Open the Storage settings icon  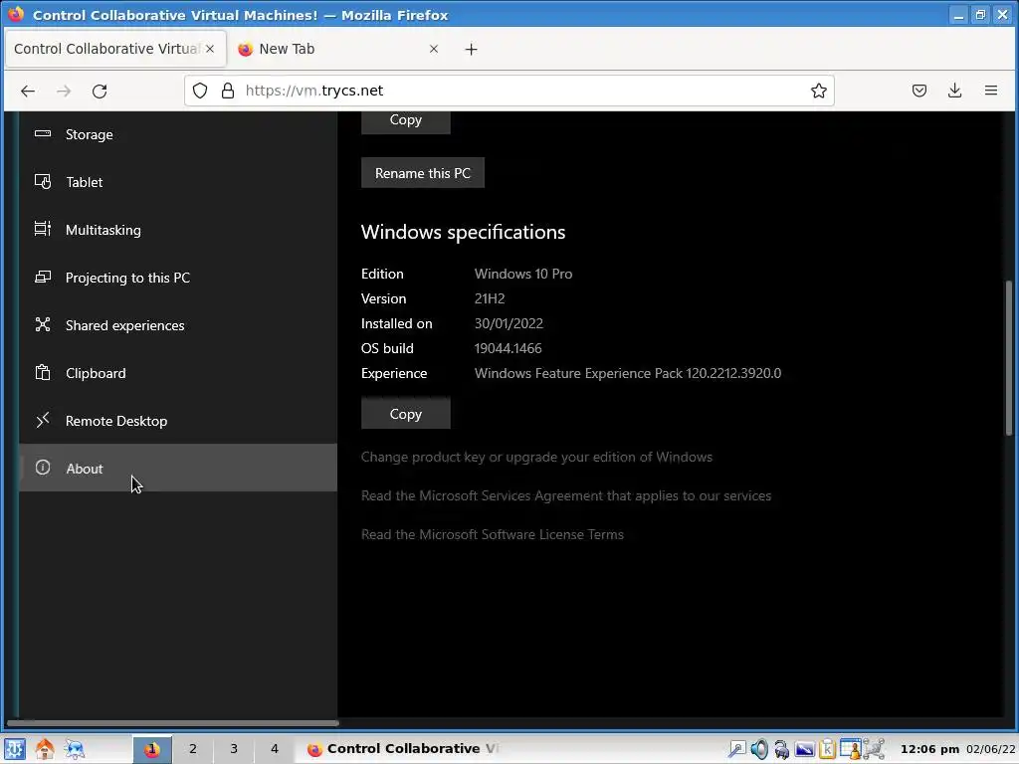click(43, 134)
